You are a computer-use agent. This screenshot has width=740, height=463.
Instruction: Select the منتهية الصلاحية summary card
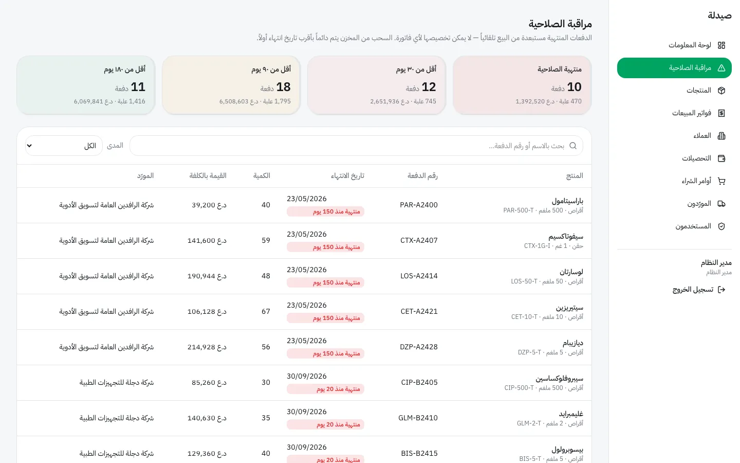coord(522,85)
